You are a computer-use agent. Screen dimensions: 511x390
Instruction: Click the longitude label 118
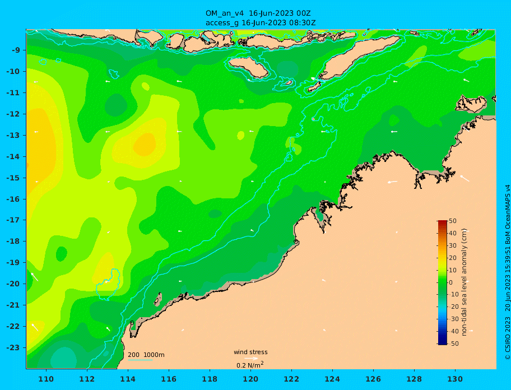coord(210,379)
